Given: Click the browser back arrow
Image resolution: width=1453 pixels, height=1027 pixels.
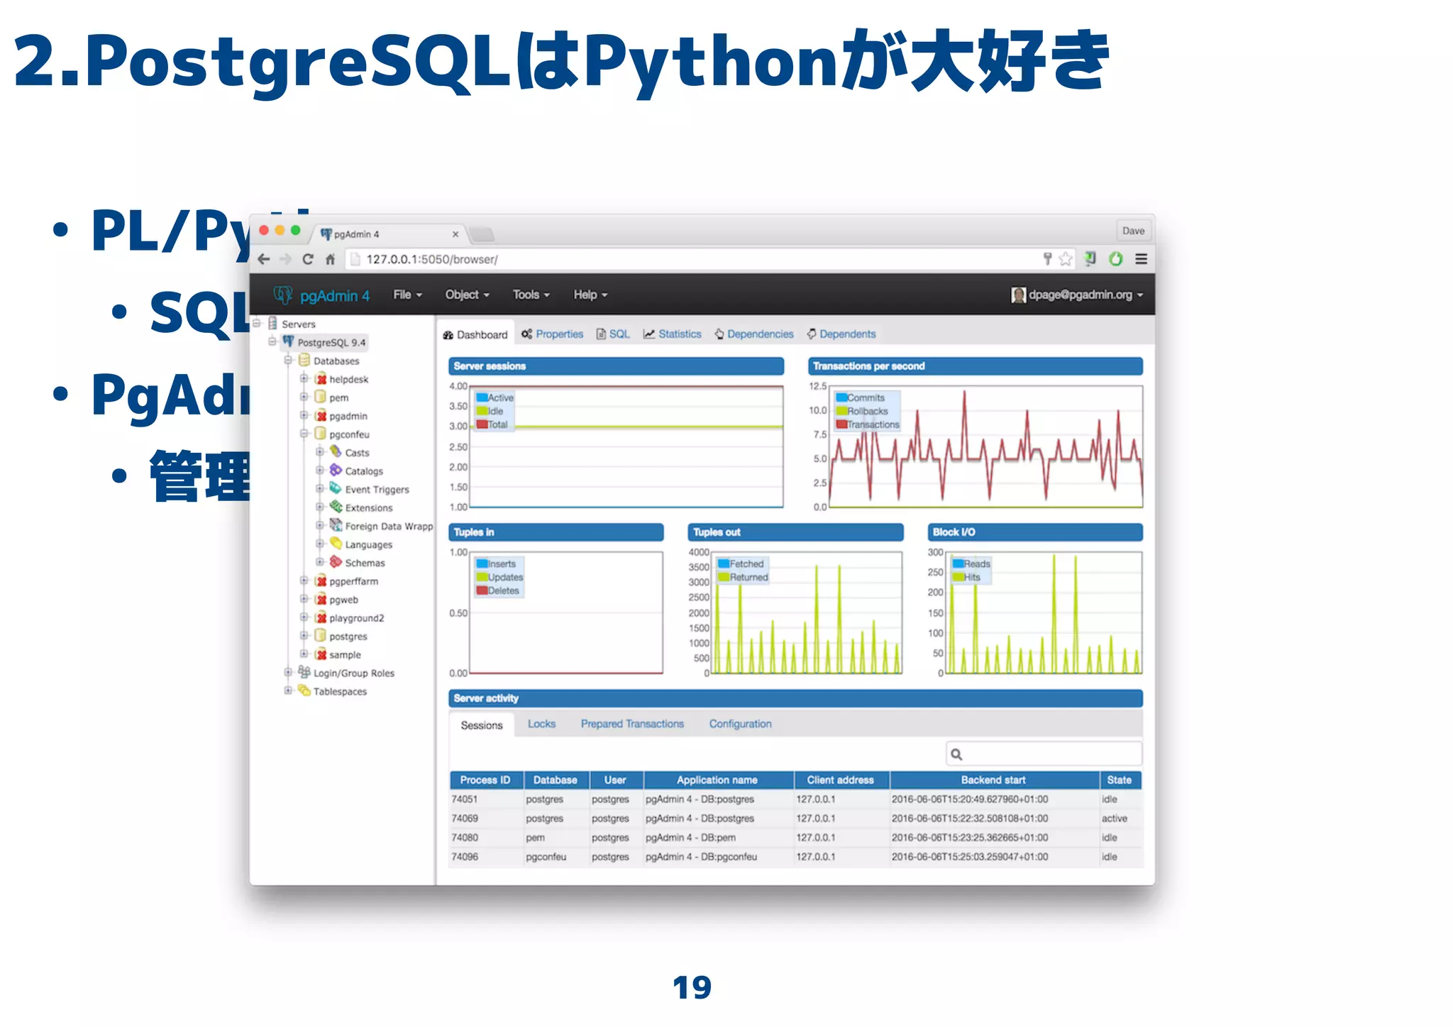Looking at the screenshot, I should 264,259.
